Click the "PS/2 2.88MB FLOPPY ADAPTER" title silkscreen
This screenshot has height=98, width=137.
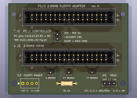[x=61, y=6]
